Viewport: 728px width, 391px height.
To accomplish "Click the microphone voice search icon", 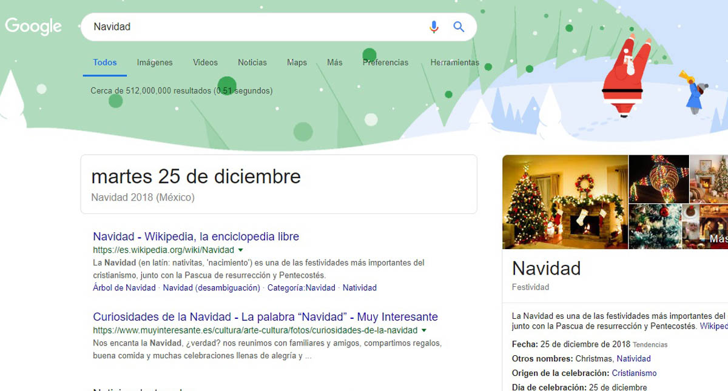I will click(433, 27).
